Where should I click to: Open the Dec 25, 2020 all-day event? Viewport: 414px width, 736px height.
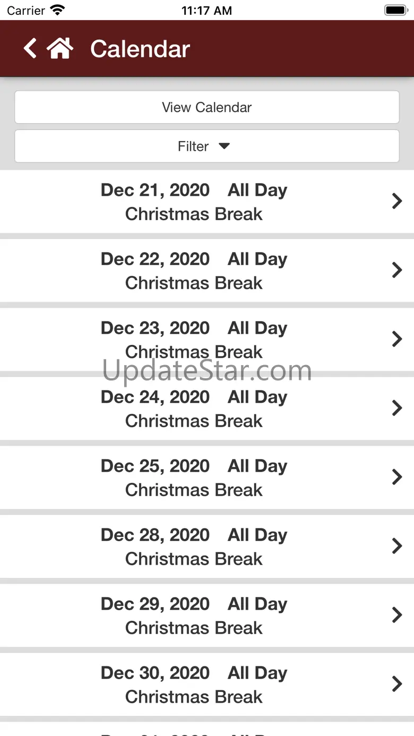click(194, 478)
